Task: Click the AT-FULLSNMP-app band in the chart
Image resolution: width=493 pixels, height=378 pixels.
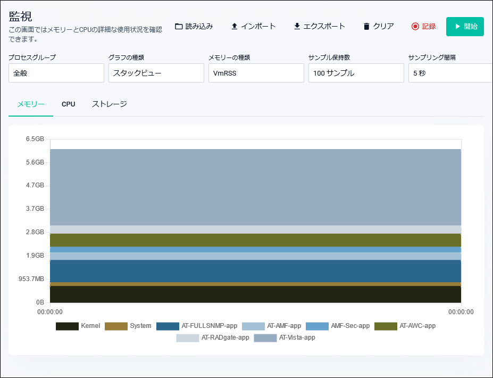Action: pyautogui.click(x=256, y=271)
